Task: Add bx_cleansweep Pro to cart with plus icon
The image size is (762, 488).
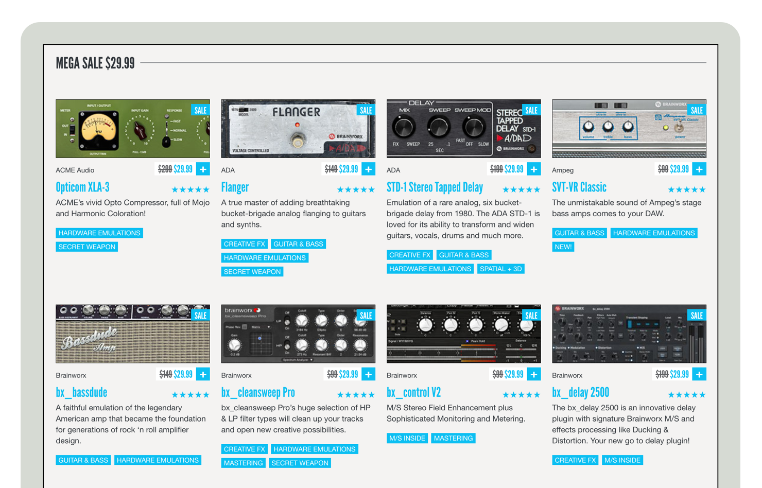Action: click(x=369, y=374)
